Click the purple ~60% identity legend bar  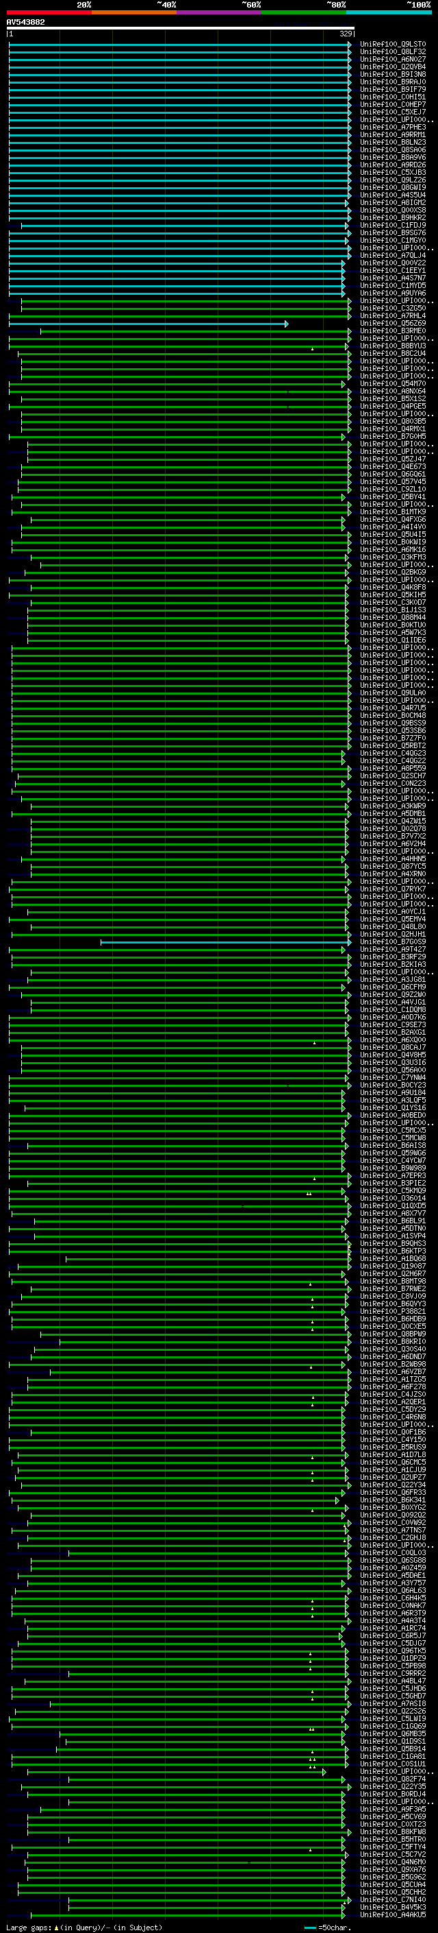pos(218,12)
